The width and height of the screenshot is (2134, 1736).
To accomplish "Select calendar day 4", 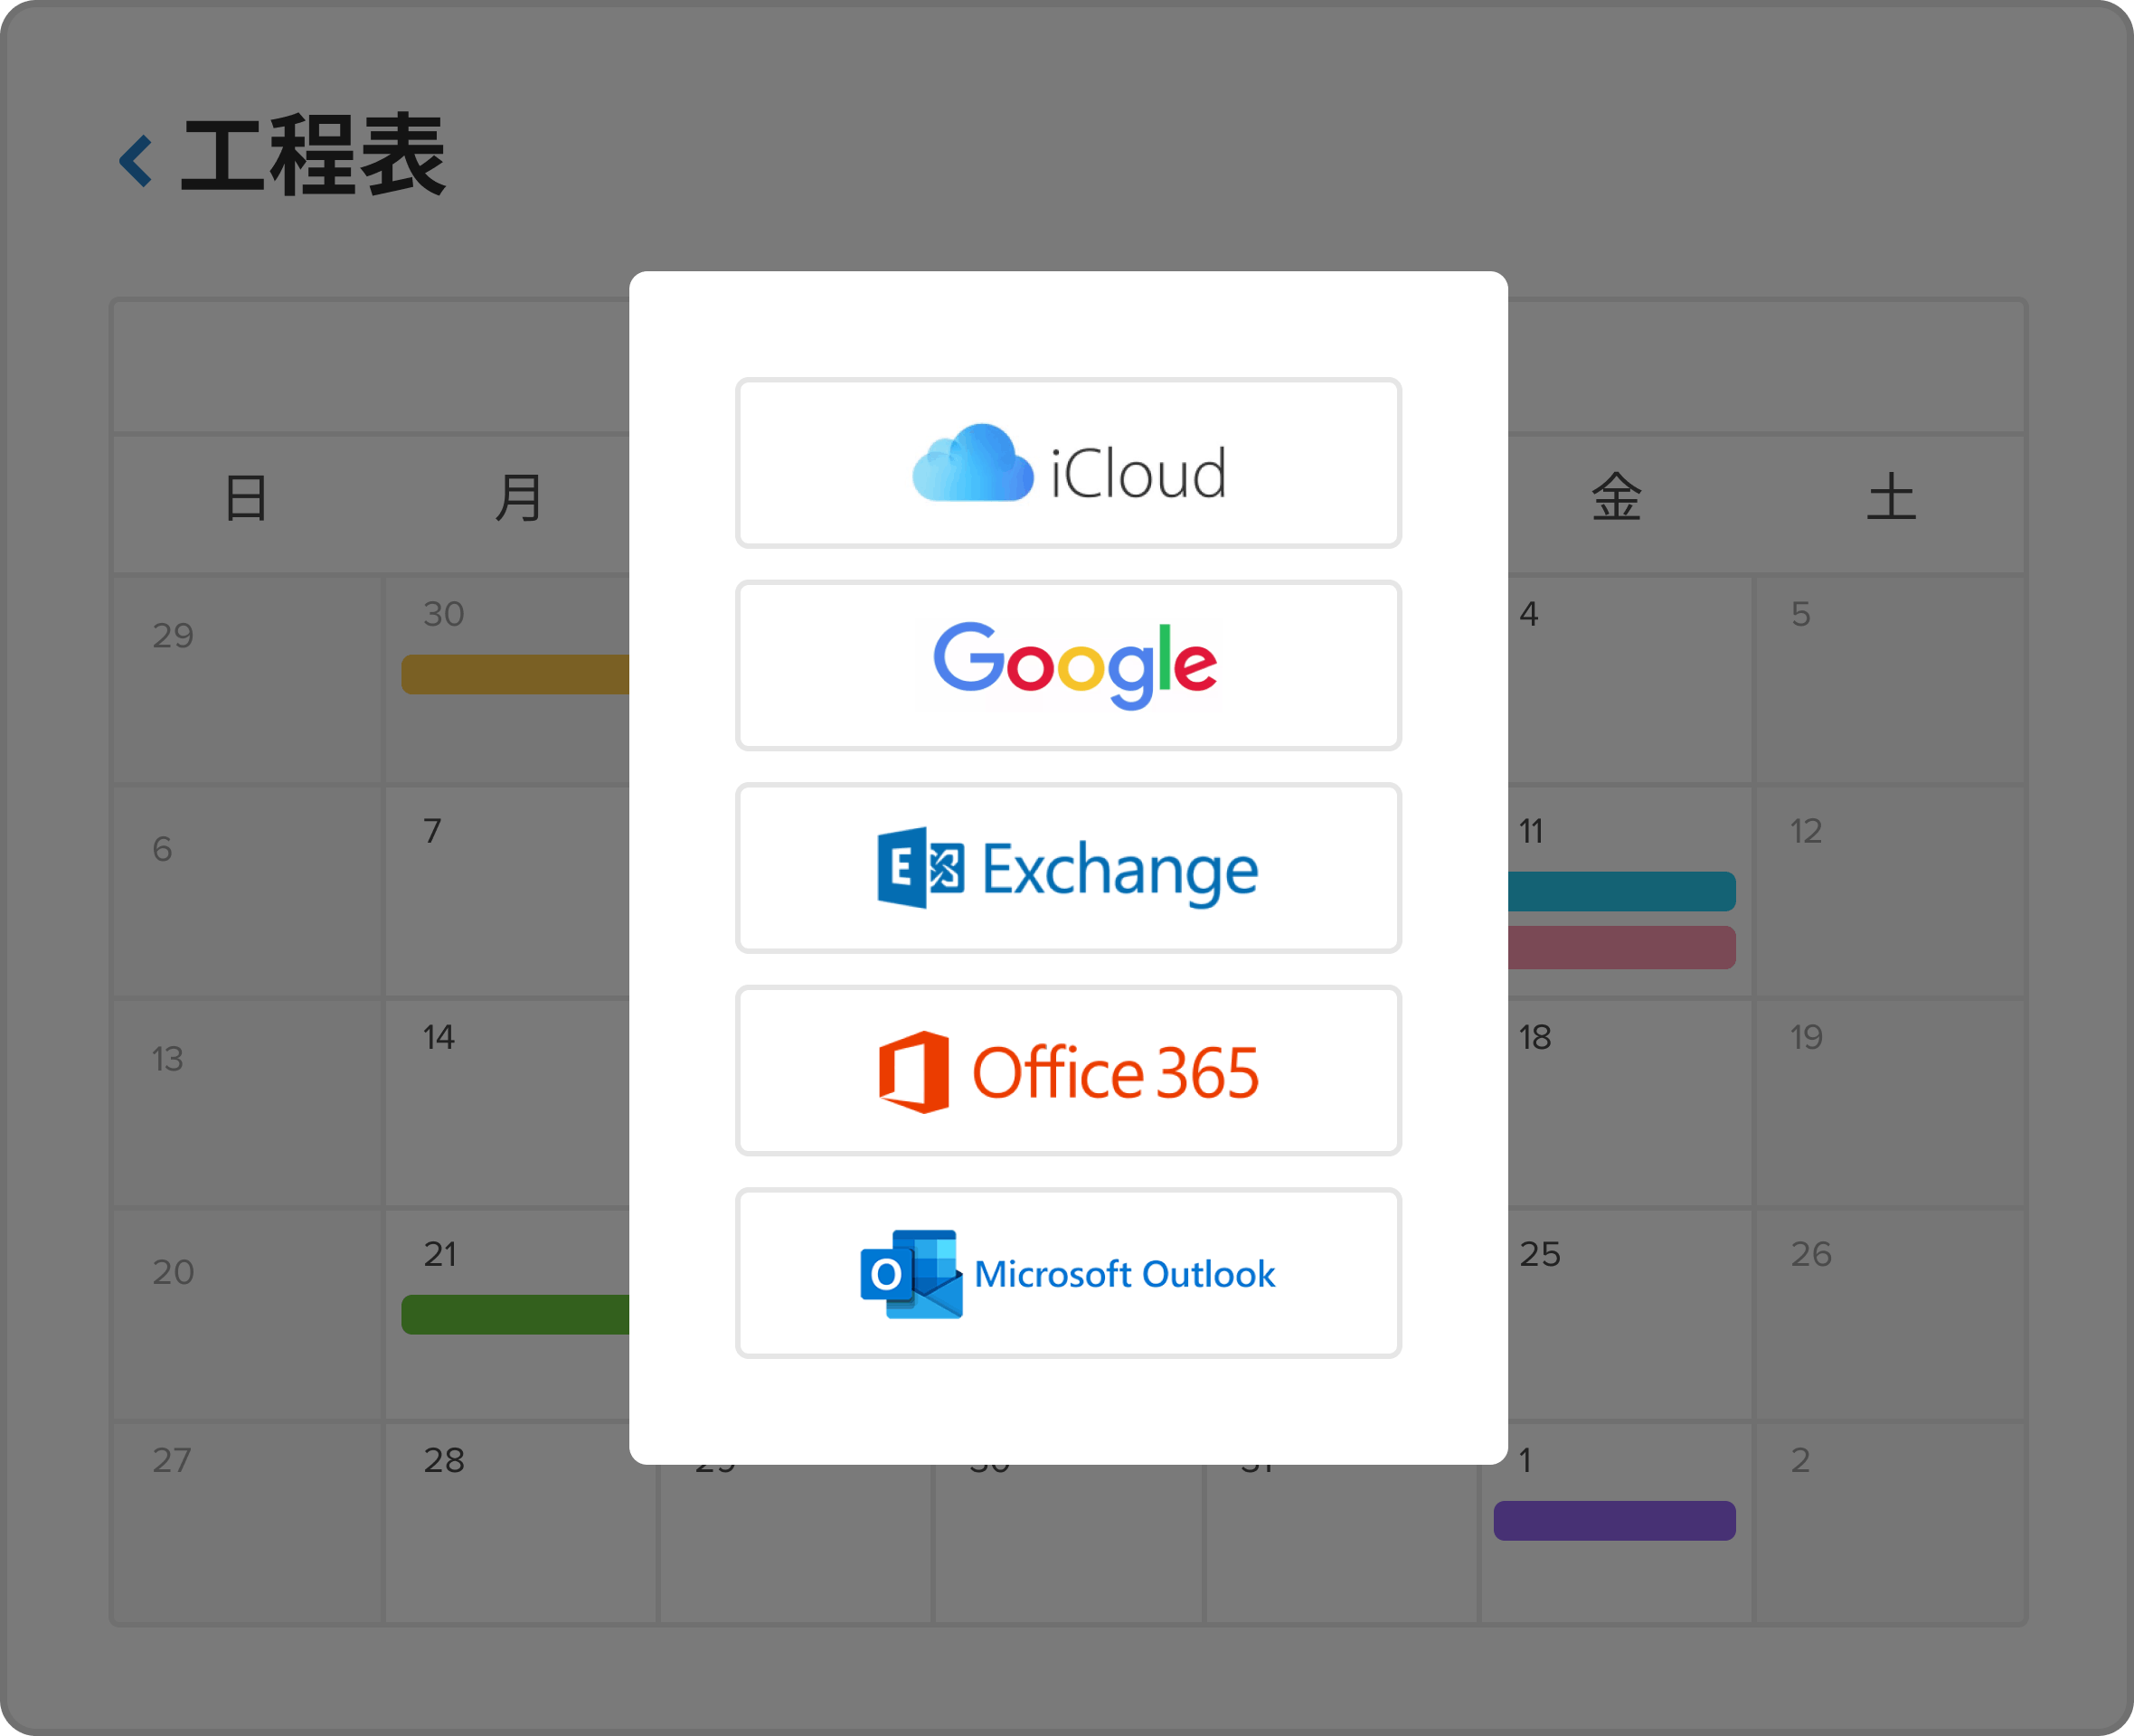I will click(x=1529, y=613).
